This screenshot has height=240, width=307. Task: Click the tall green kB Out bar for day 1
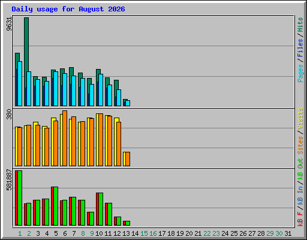pyautogui.click(x=20, y=198)
